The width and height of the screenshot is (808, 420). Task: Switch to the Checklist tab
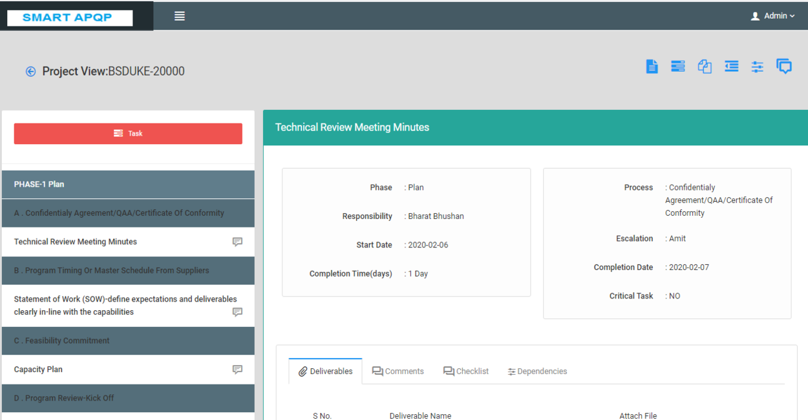tap(466, 372)
